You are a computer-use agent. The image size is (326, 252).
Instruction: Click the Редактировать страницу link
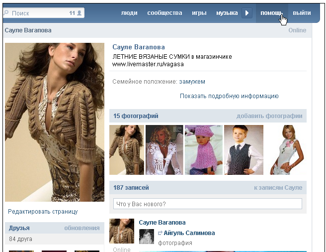43,212
